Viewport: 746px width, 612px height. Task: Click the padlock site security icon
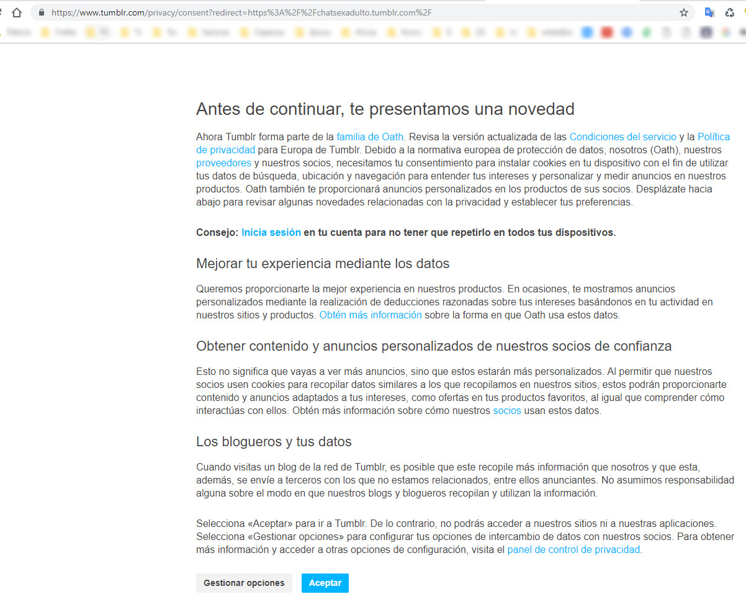(42, 12)
